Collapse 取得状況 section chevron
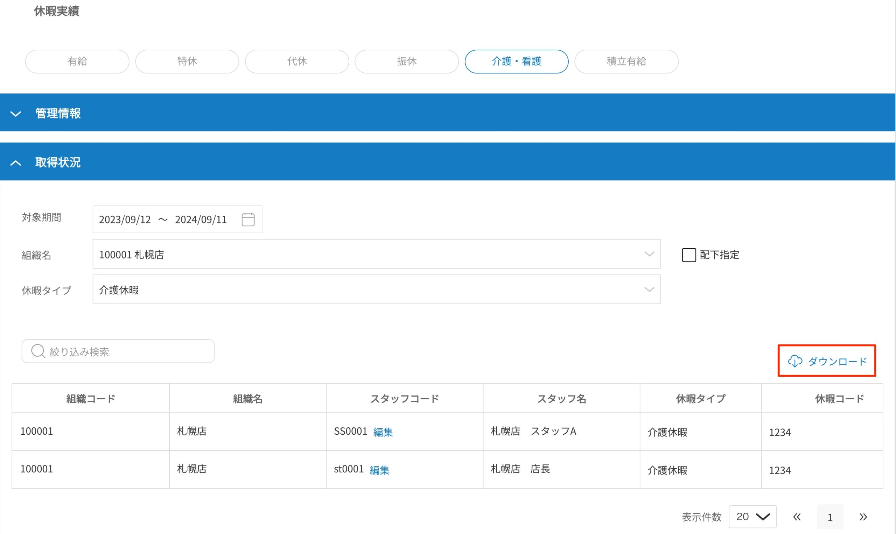Screen dimensions: 896x534 click(x=15, y=163)
